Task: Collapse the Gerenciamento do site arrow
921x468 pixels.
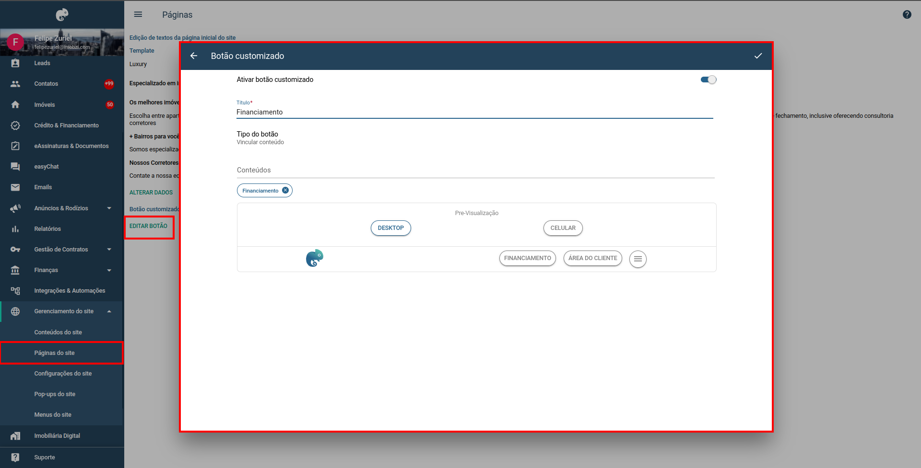Action: [x=109, y=311]
